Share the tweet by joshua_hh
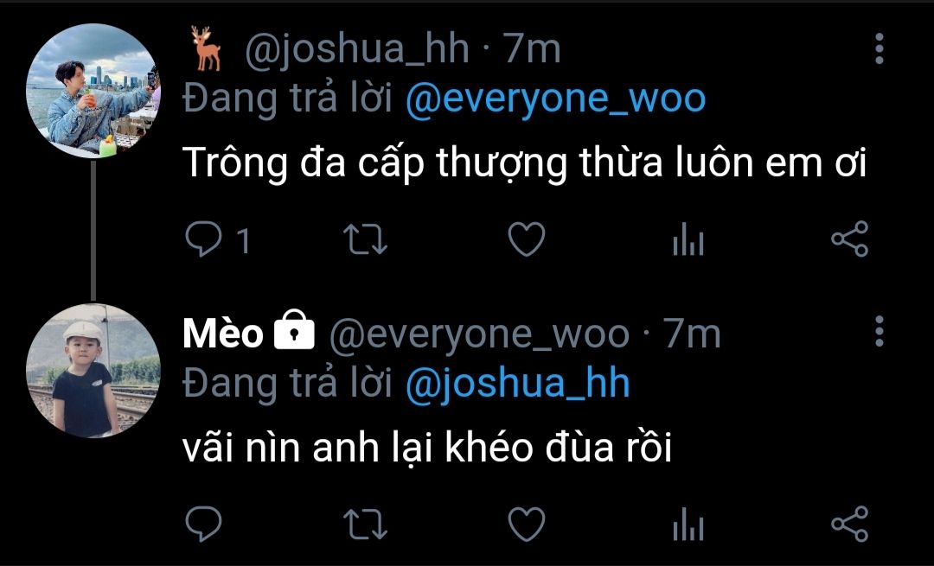Screen dimensions: 934x566 [850, 238]
